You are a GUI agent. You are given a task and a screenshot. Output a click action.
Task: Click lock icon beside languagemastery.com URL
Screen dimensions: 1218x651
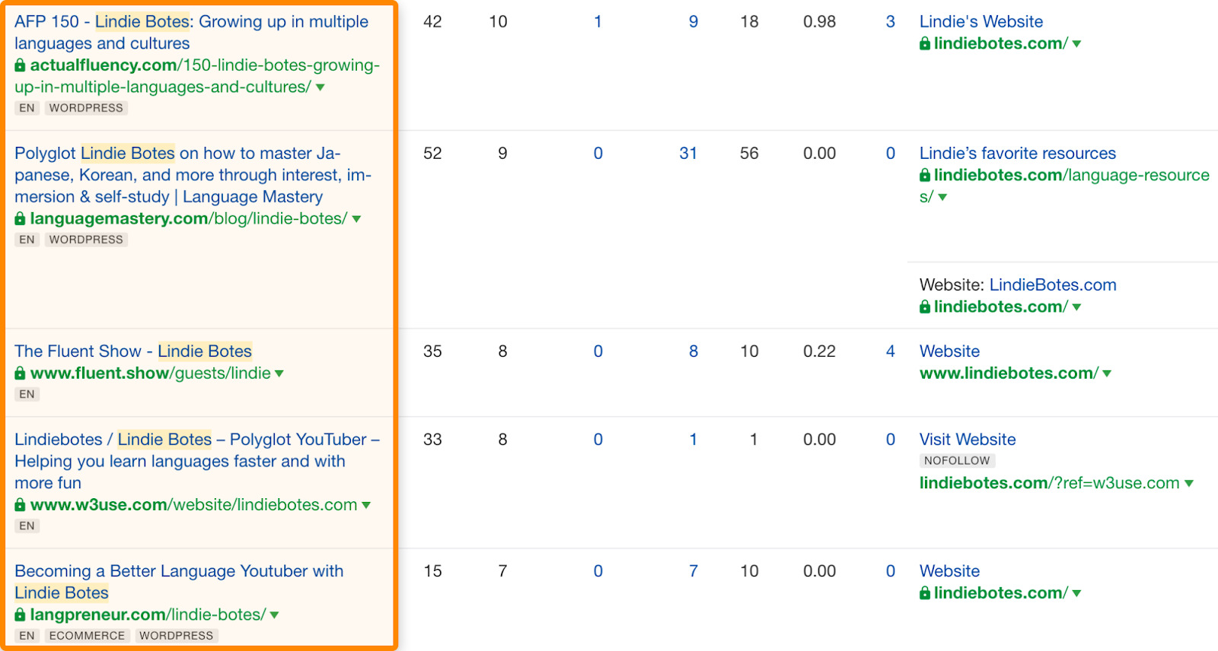20,219
